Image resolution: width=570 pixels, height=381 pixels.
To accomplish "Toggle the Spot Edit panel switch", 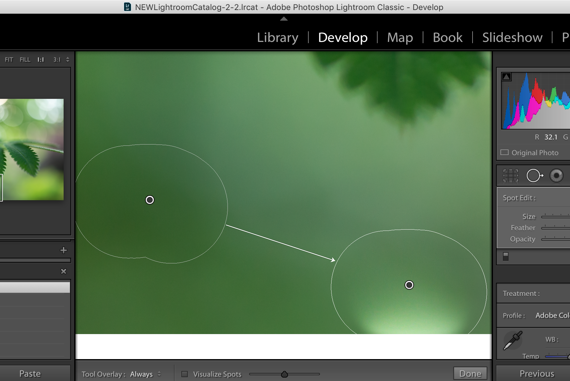I will 506,257.
